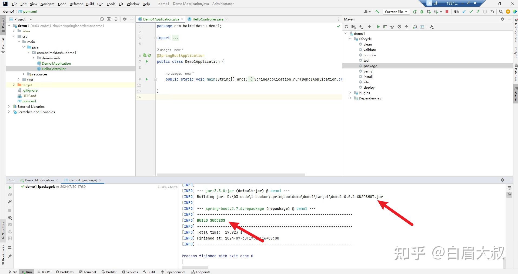Viewport: 518px width, 274px height.
Task: Expand demos.web package
Action: [33, 58]
